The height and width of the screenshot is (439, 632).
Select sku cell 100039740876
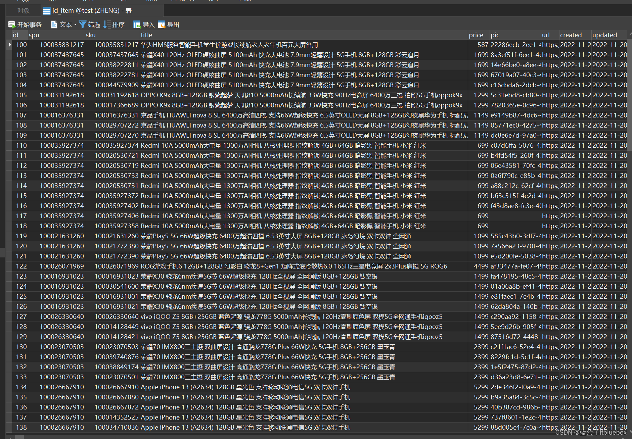pyautogui.click(x=112, y=357)
